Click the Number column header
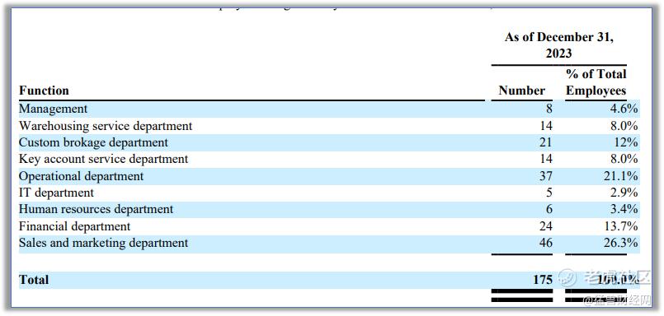Image resolution: width=664 pixels, height=316 pixels. (521, 91)
